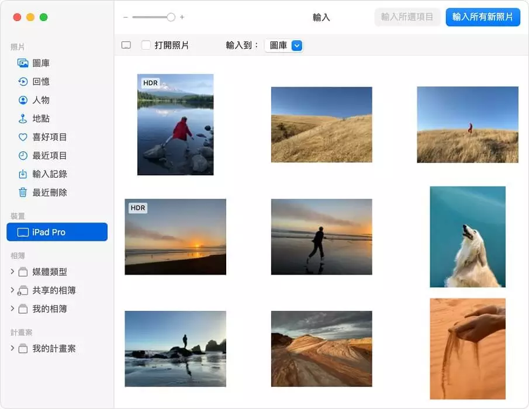This screenshot has height=409, width=529.
Task: Expand 我的計畫案 projects folder
Action: (12, 349)
